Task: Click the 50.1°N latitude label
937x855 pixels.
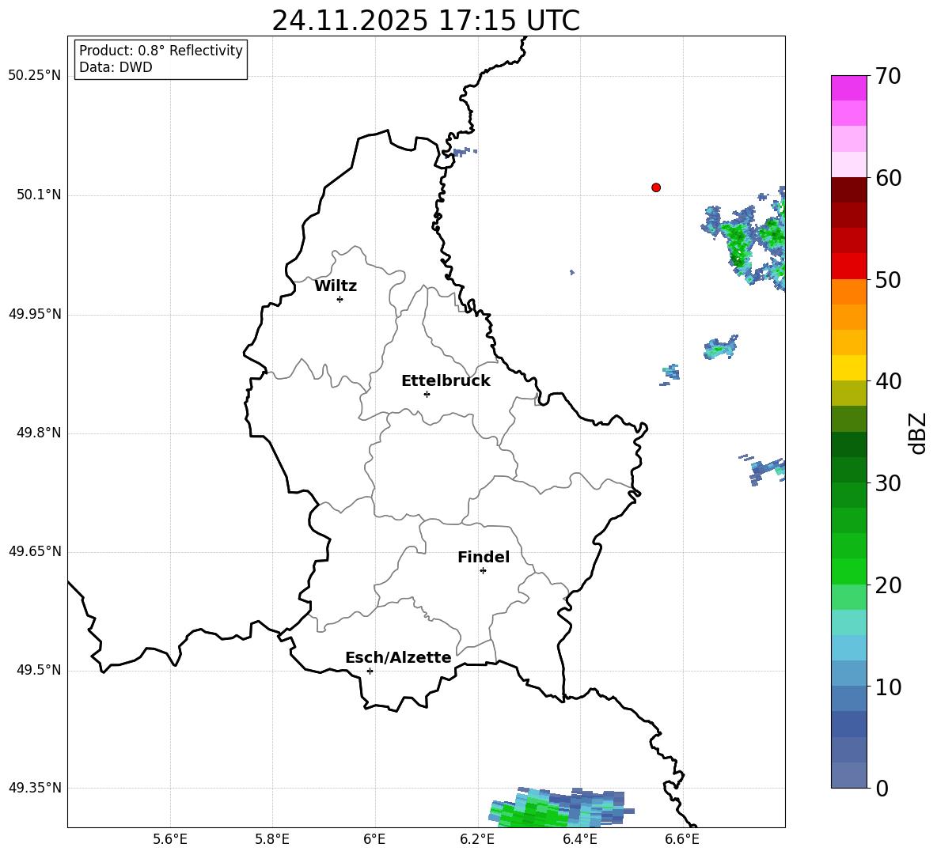Action: pos(39,195)
